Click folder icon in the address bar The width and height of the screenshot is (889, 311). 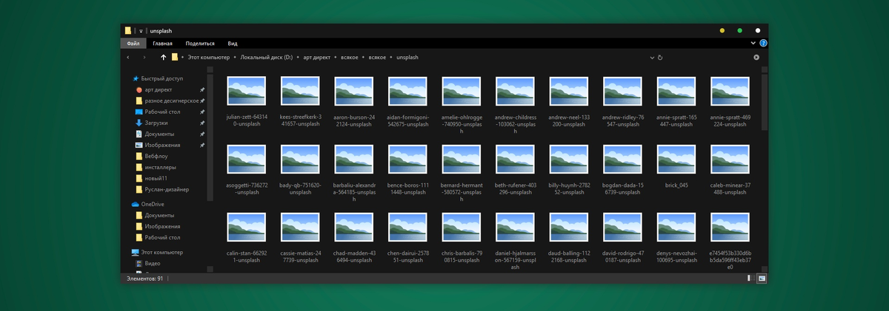(175, 57)
